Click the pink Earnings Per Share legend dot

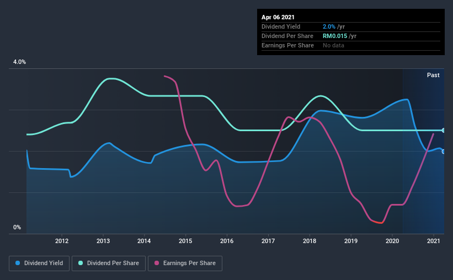click(x=157, y=263)
